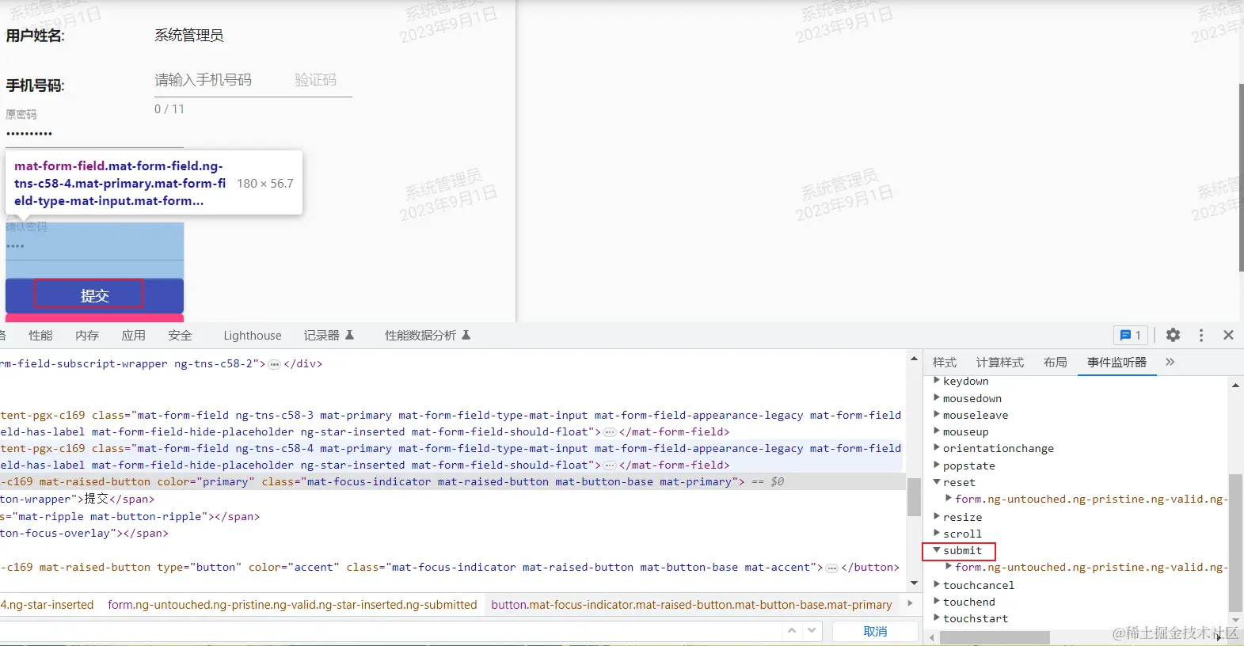Screen dimensions: 1244x646
Task: Click elements panel vertical scrollbar thumb
Action: 914,497
